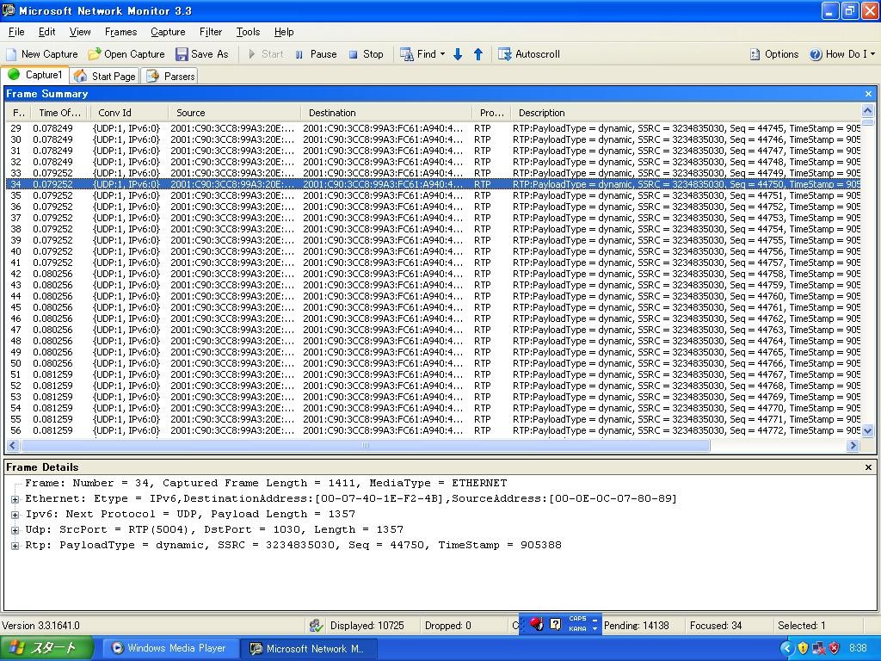The width and height of the screenshot is (881, 661).
Task: Expand the Udp node in Frame Details
Action: 15,530
